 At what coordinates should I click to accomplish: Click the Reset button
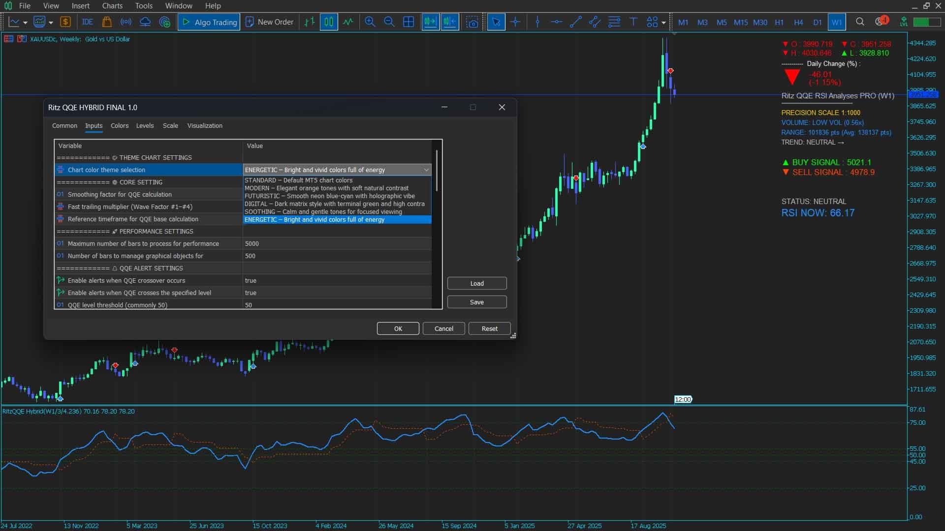click(489, 329)
